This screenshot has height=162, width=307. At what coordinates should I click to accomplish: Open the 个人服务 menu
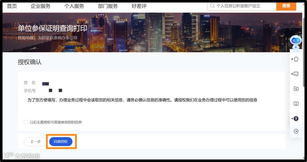(x=74, y=6)
